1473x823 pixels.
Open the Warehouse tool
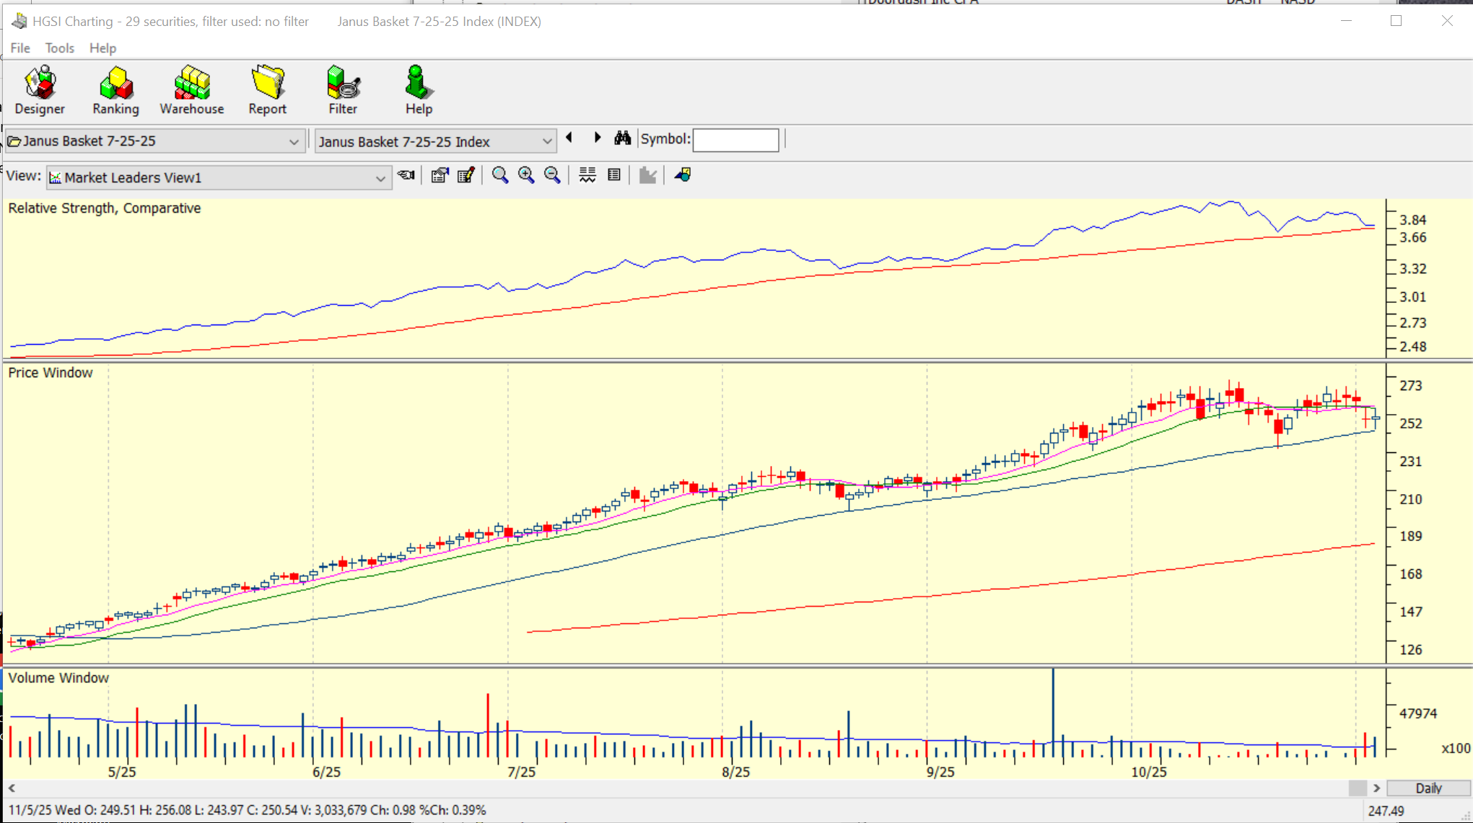coord(191,90)
